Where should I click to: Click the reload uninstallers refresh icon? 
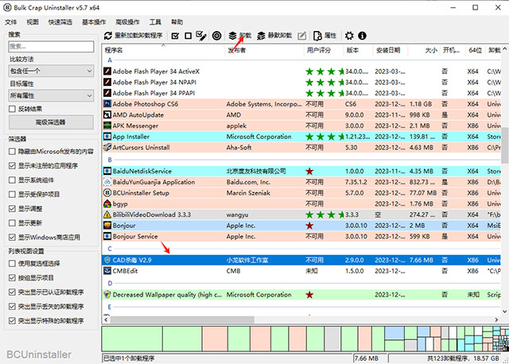(x=108, y=36)
